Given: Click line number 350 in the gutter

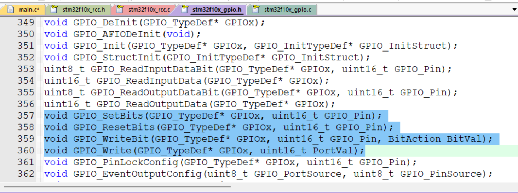Looking at the screenshot, I should pyautogui.click(x=26, y=34).
